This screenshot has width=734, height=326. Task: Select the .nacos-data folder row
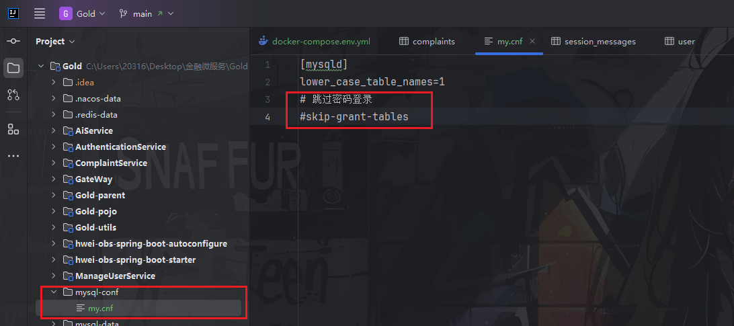(x=138, y=99)
